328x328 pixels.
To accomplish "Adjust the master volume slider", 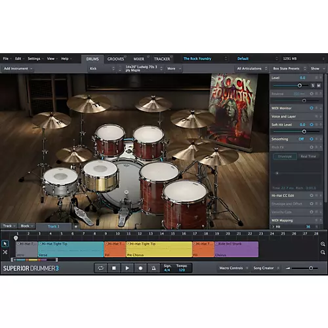I will pyautogui.click(x=311, y=268).
